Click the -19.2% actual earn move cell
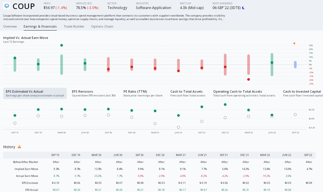 coord(266,176)
